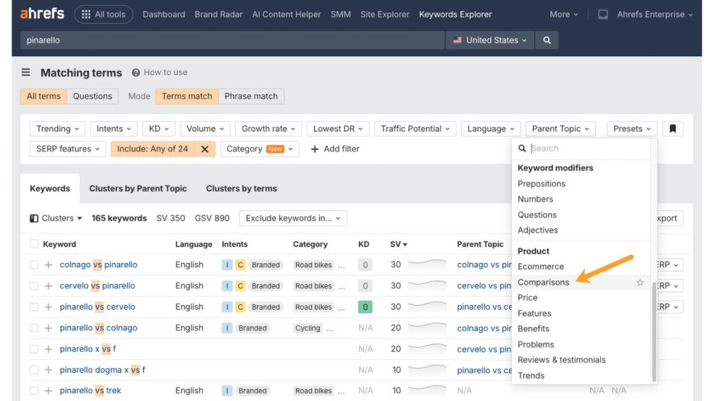Choose the Prepositions keyword modifier
714x401 pixels.
[541, 184]
